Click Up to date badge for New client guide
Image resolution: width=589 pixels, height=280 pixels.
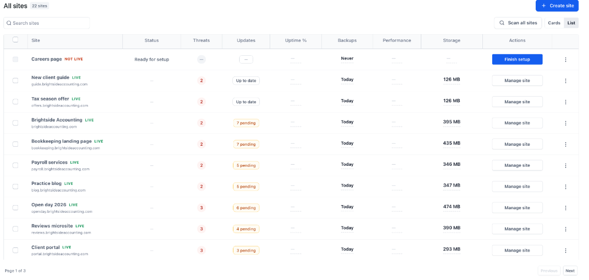(246, 81)
